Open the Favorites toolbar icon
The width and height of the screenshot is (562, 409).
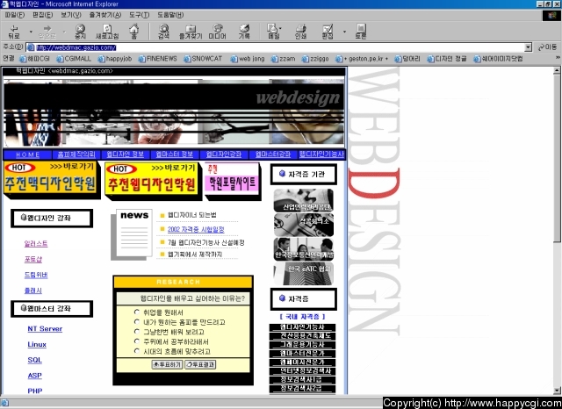pos(191,32)
